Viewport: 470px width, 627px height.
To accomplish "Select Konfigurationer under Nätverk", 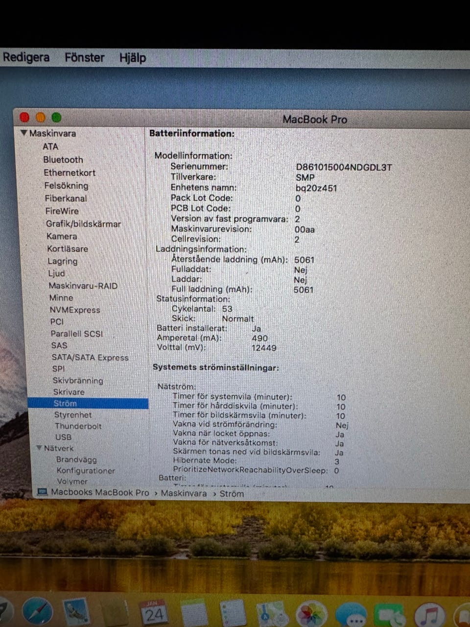I will [86, 471].
